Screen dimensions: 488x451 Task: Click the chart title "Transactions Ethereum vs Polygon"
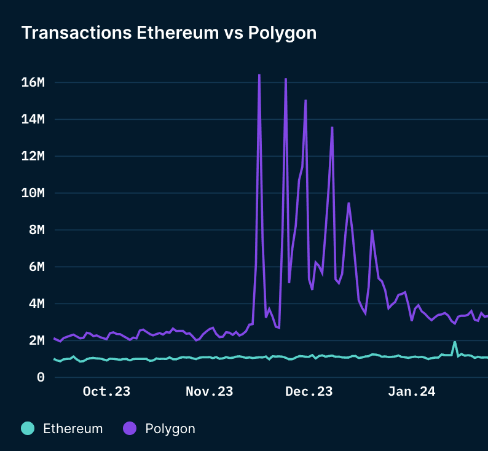169,33
